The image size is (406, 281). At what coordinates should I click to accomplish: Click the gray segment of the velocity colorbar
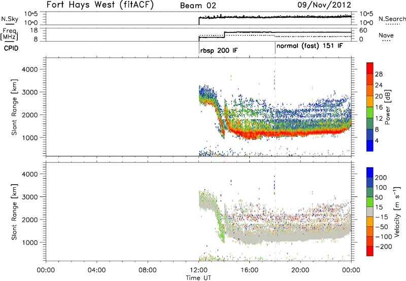(x=370, y=212)
